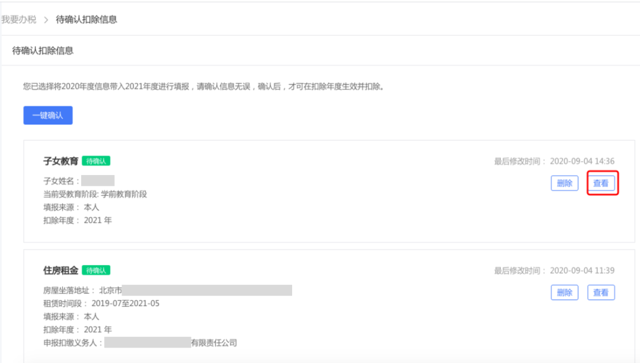Click the green 待确认 badge beside 子女教育
The height and width of the screenshot is (363, 640).
click(96, 161)
